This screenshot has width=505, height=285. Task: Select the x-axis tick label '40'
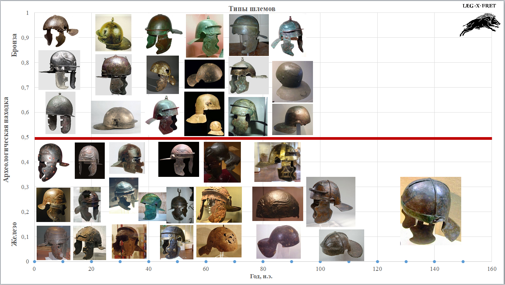coord(149,269)
